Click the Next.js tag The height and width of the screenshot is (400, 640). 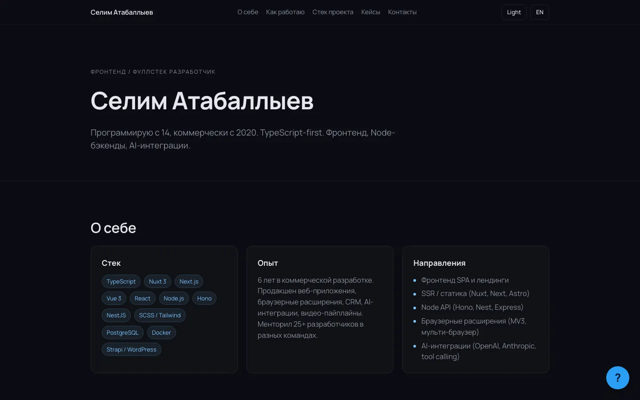[189, 281]
